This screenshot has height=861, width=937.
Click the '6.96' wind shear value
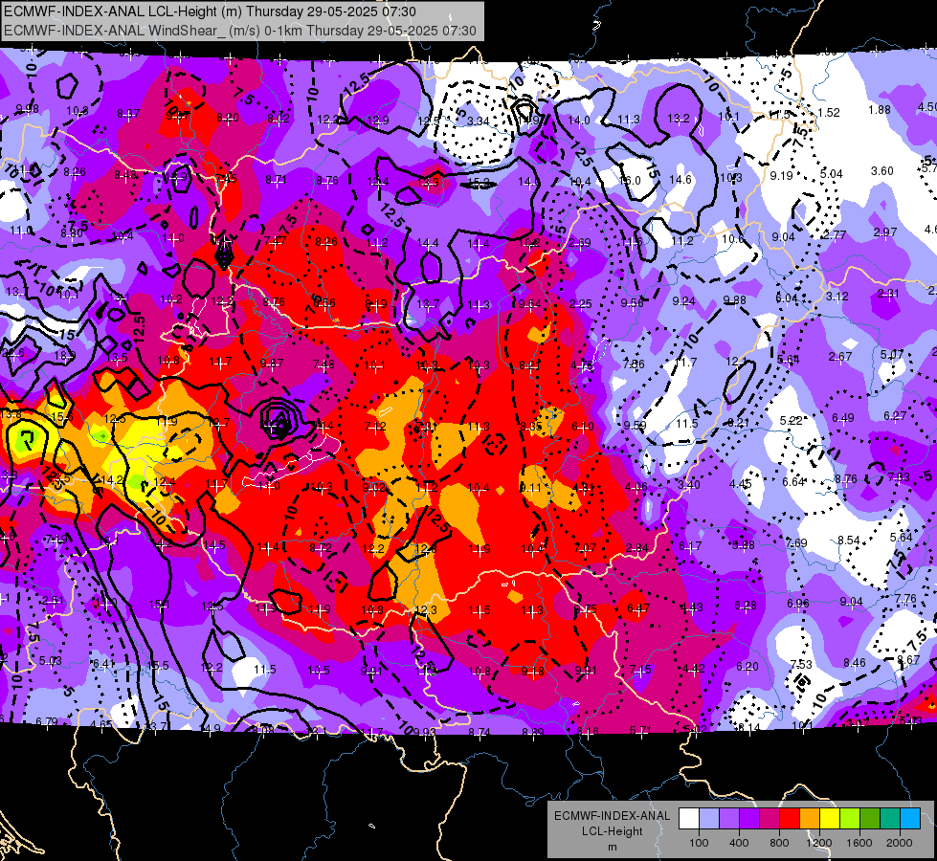[798, 604]
